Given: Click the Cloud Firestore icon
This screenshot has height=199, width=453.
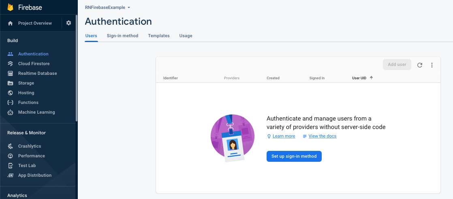Looking at the screenshot, I should pyautogui.click(x=11, y=64).
